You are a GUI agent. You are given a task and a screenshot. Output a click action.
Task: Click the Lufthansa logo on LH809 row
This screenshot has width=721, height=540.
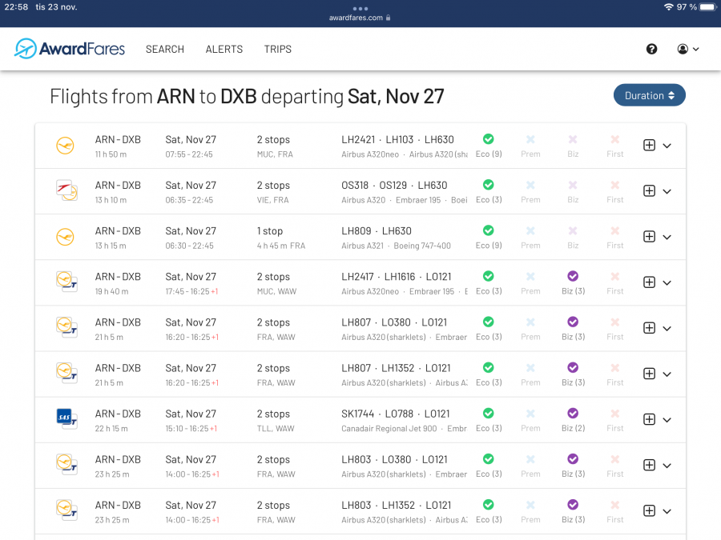coord(66,237)
